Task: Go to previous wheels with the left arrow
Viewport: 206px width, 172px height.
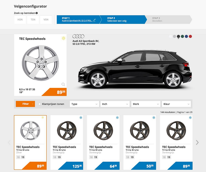Action: 9,142
